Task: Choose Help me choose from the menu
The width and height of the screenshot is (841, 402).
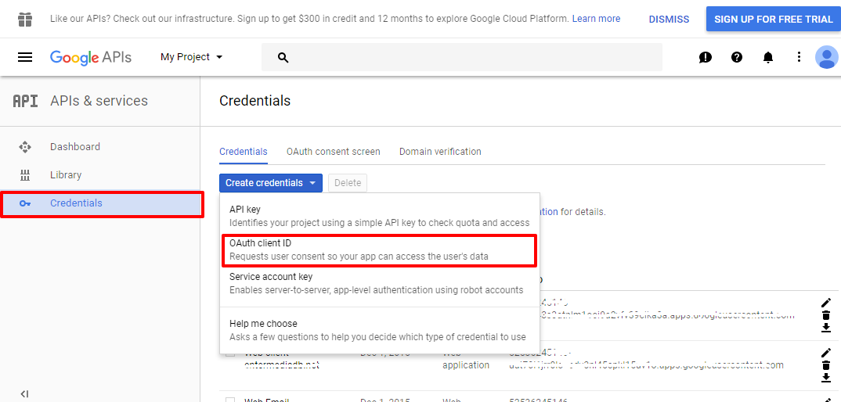Action: pyautogui.click(x=380, y=330)
